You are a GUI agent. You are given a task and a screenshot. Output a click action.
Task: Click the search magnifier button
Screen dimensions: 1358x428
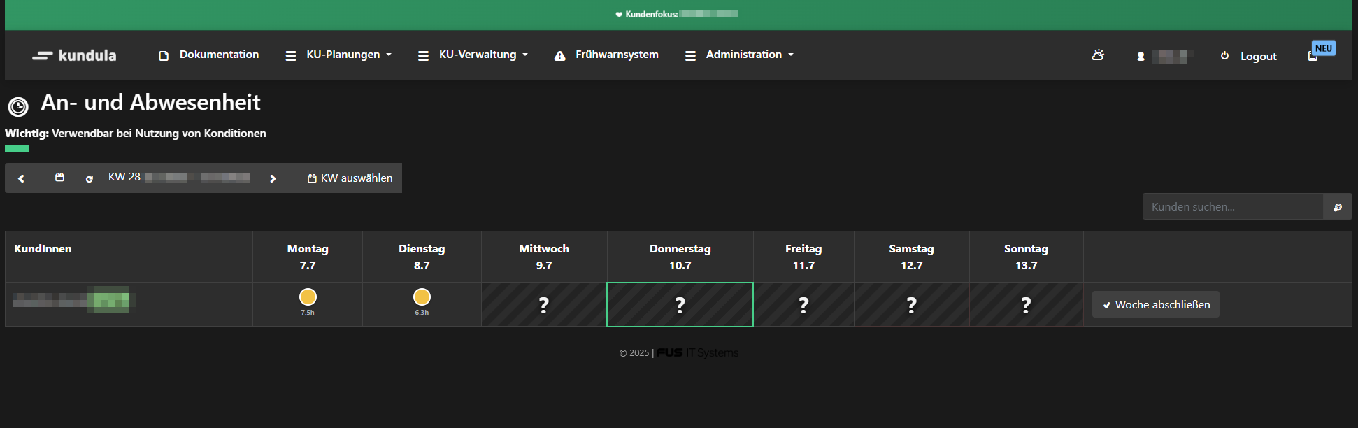coord(1337,207)
